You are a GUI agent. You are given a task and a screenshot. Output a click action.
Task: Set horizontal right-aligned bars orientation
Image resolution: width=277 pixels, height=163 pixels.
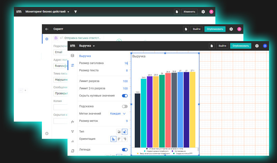[x=125, y=139]
